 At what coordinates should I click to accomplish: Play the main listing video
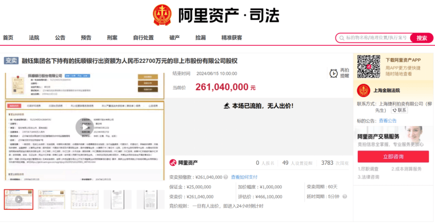(x=84, y=128)
